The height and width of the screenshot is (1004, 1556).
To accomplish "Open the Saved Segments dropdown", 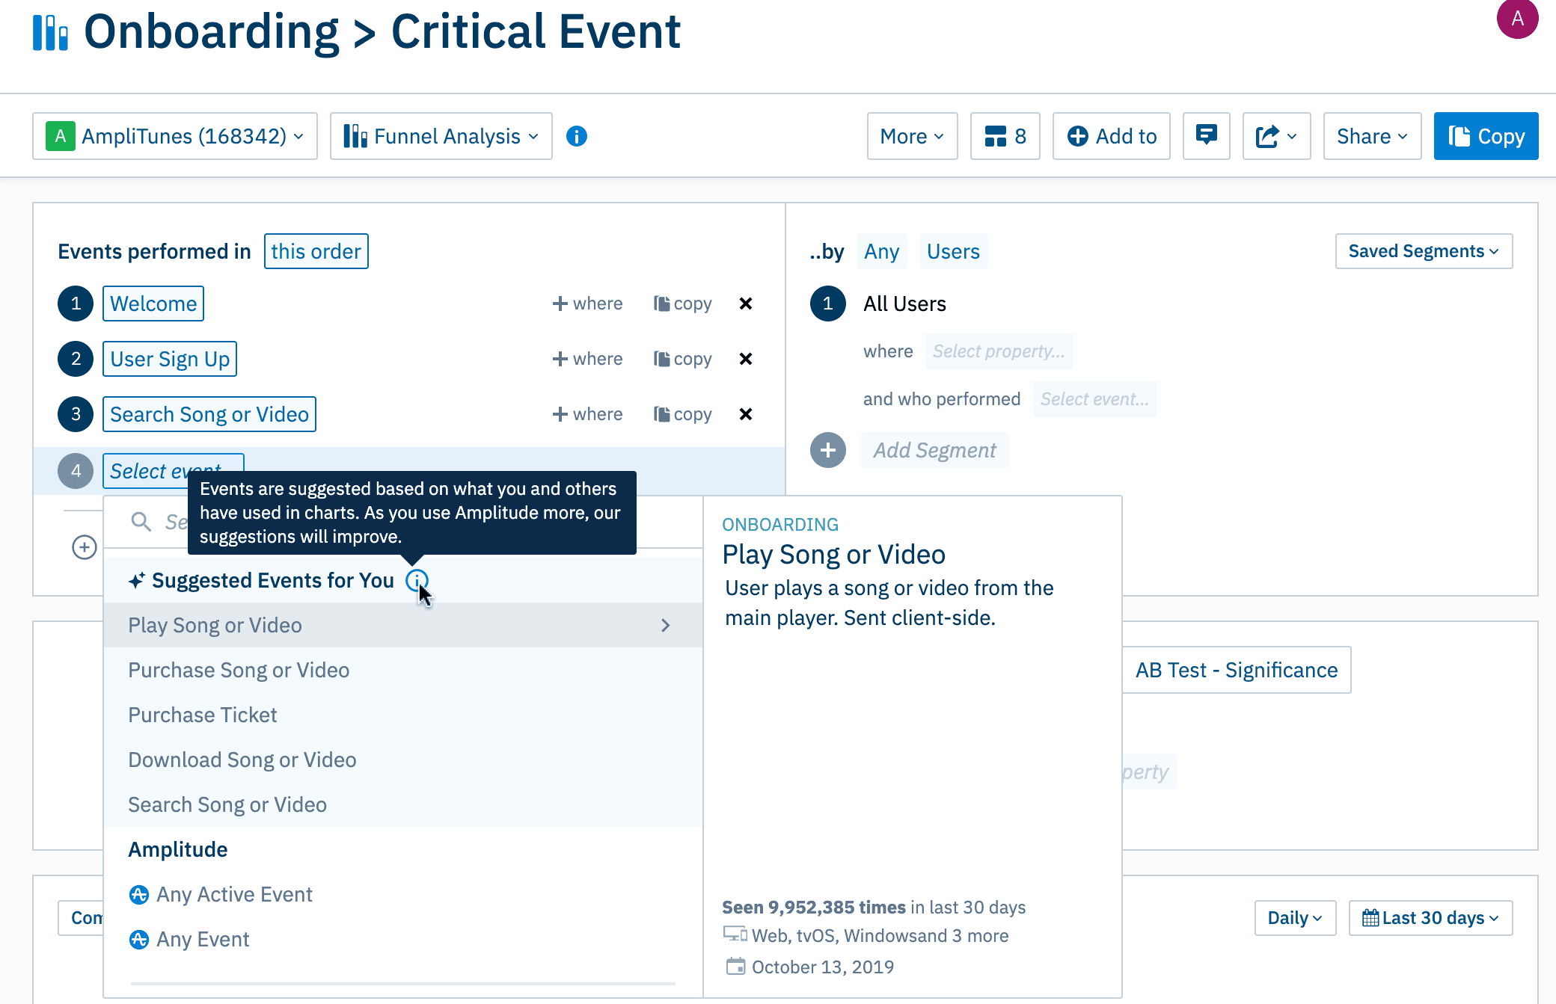I will point(1423,251).
